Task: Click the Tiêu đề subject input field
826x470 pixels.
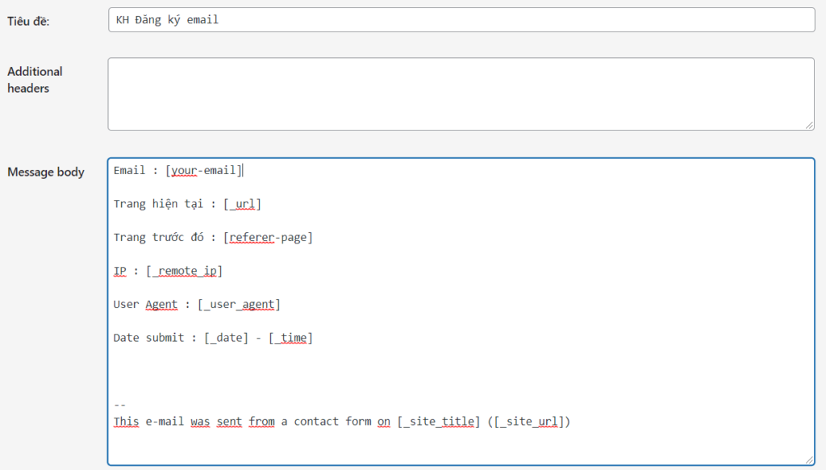Action: click(461, 20)
